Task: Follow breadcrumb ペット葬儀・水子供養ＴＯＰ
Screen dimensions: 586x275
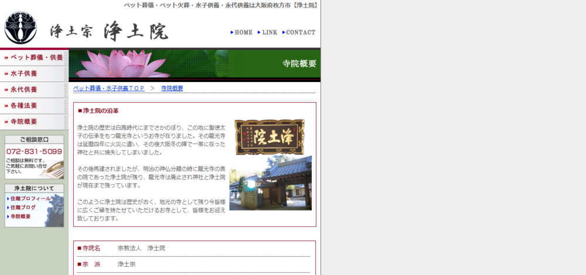Action: tap(109, 89)
